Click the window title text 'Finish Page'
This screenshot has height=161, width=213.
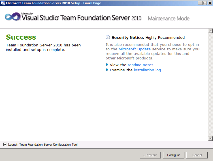point(92,3)
